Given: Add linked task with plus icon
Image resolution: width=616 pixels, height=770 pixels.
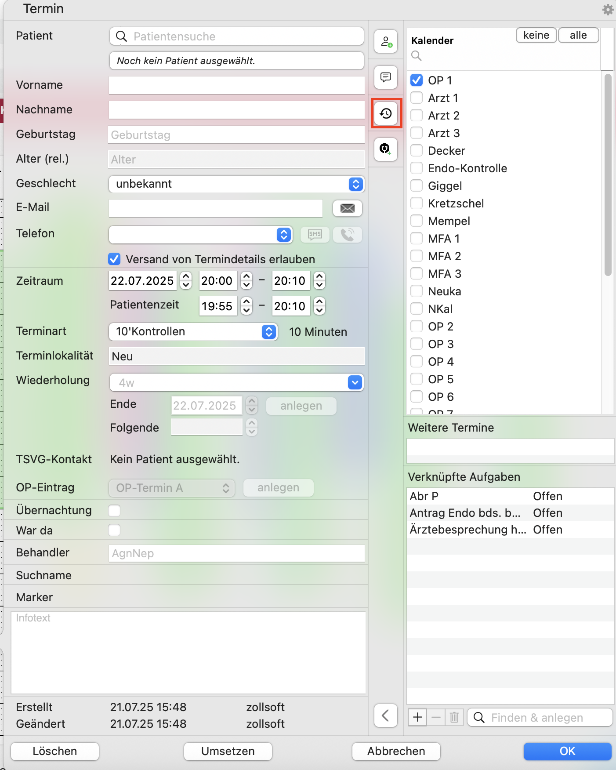Looking at the screenshot, I should click(417, 718).
